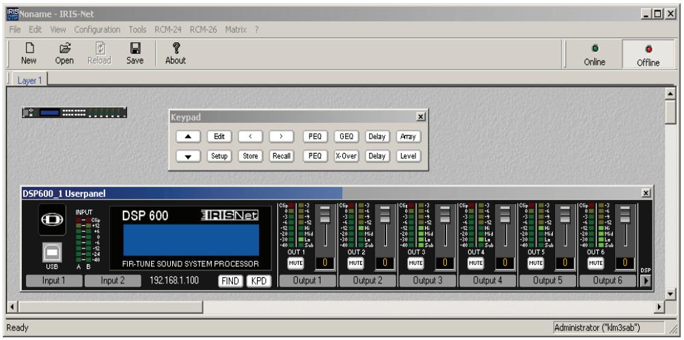Toggle MUTE on OUT 3

415,263
